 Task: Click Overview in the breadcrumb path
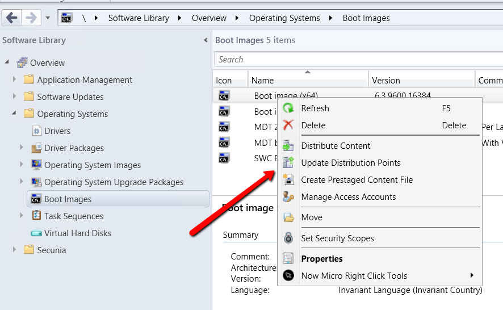(x=209, y=18)
